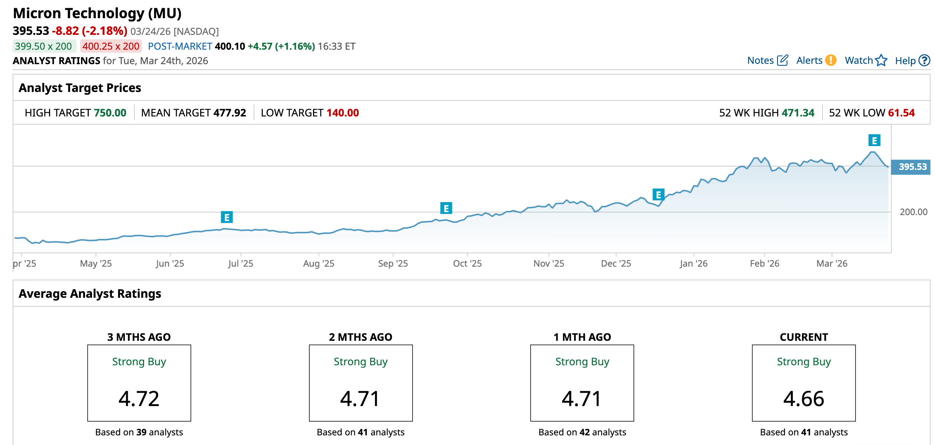This screenshot has height=445, width=935.
Task: Click the 395.53 current price chart label
Action: (x=912, y=167)
